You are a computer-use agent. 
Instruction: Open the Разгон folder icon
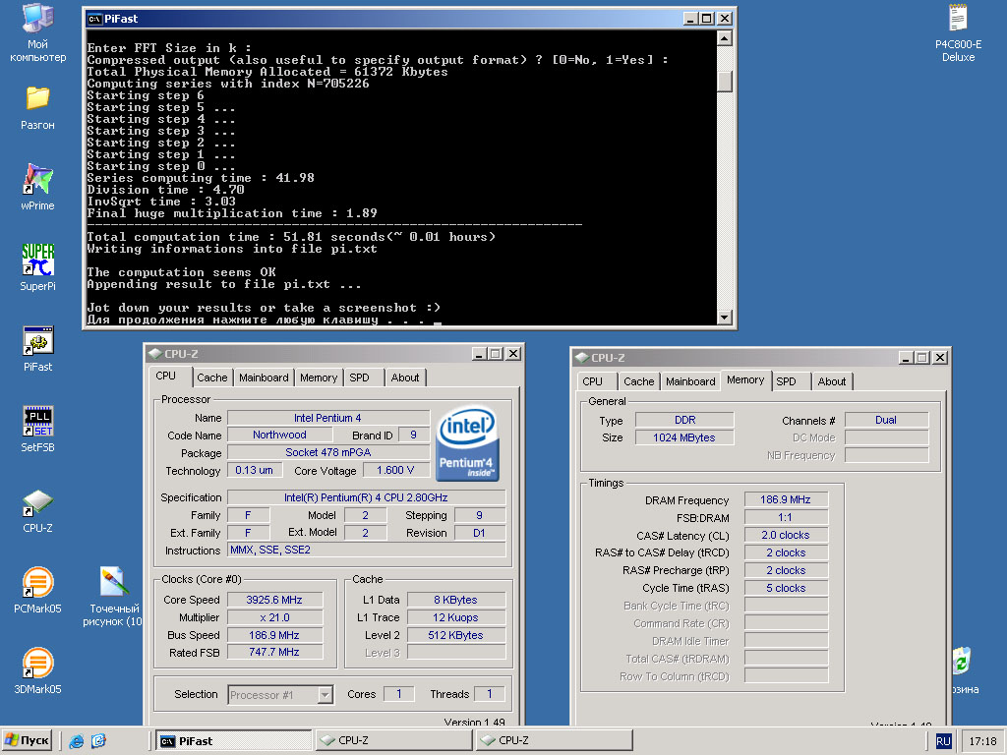click(37, 98)
